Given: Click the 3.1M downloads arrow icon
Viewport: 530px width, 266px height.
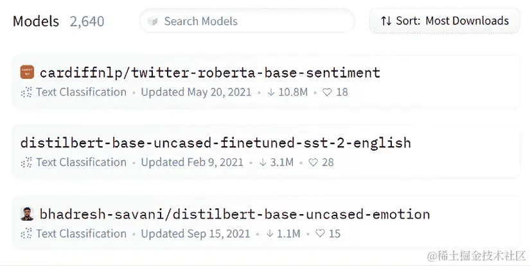Looking at the screenshot, I should [263, 163].
